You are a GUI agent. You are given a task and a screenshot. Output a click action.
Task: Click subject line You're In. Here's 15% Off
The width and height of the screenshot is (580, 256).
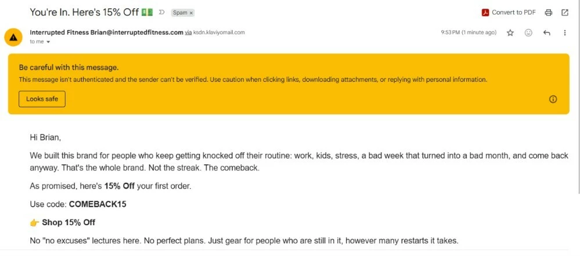[x=84, y=12]
